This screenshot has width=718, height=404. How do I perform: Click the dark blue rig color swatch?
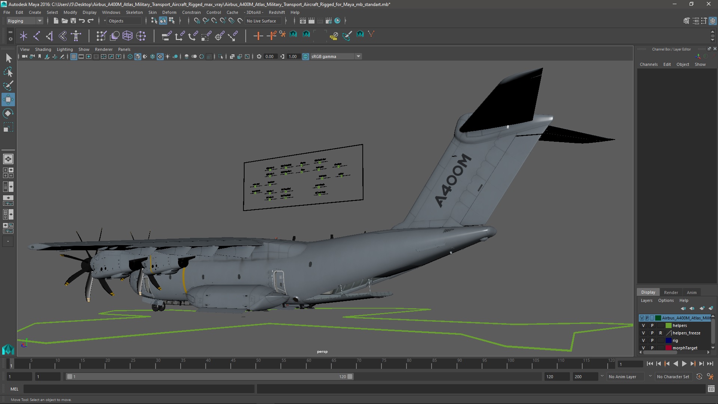tap(668, 340)
